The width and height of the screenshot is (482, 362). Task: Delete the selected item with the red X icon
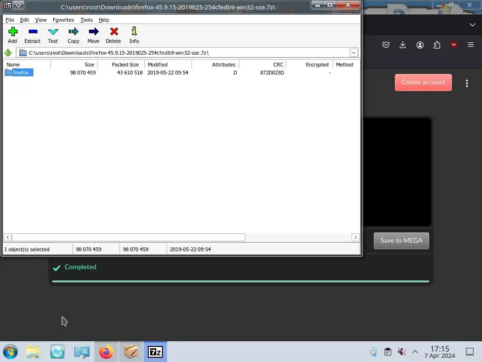pyautogui.click(x=114, y=35)
